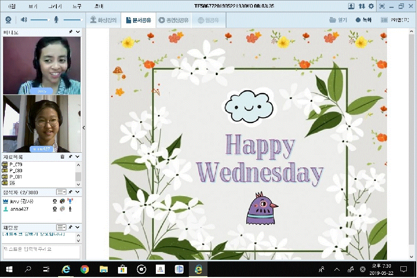
Task: Toggle juvy's webcam icon in participant list
Action: click(55, 201)
